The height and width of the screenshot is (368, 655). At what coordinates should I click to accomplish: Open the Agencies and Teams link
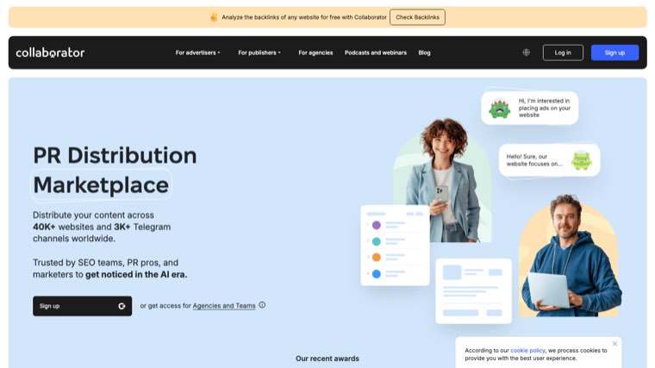pos(224,306)
